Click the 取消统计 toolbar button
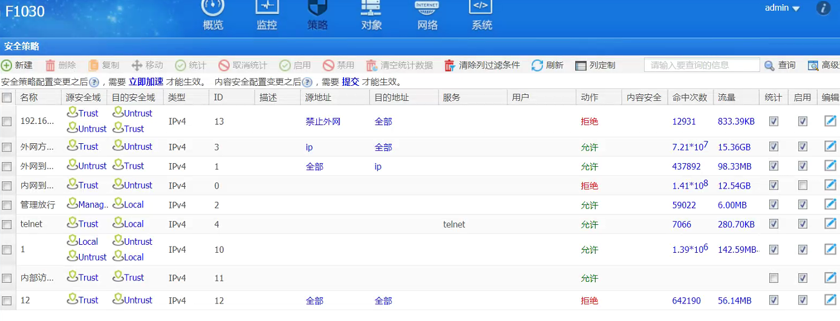840x321 pixels. pos(243,65)
